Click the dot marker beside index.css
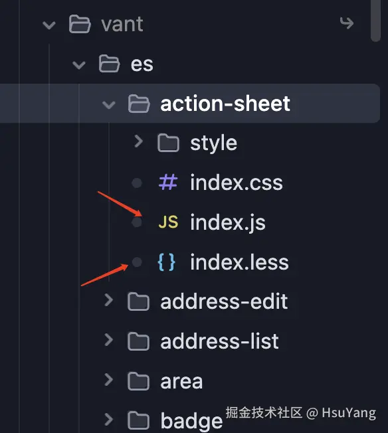 coord(137,183)
